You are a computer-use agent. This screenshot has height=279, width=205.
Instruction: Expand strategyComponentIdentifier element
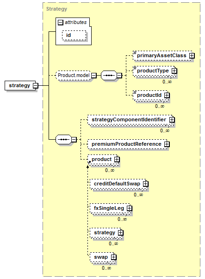pyautogui.click(x=172, y=119)
